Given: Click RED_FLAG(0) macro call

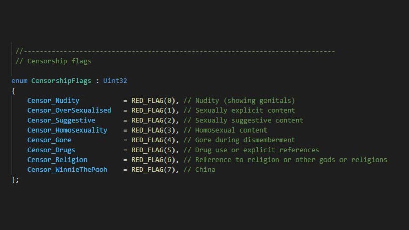Looking at the screenshot, I should click(x=153, y=101).
